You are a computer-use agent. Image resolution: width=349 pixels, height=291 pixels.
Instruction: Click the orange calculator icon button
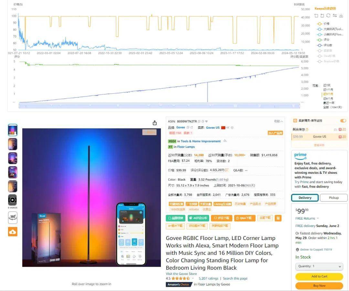click(x=278, y=218)
